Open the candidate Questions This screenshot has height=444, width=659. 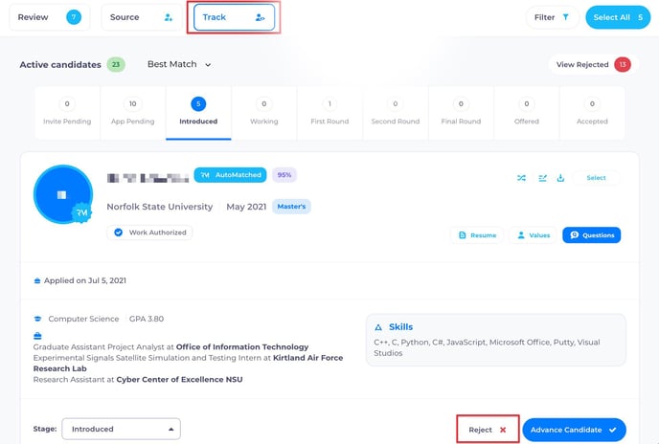pos(592,235)
